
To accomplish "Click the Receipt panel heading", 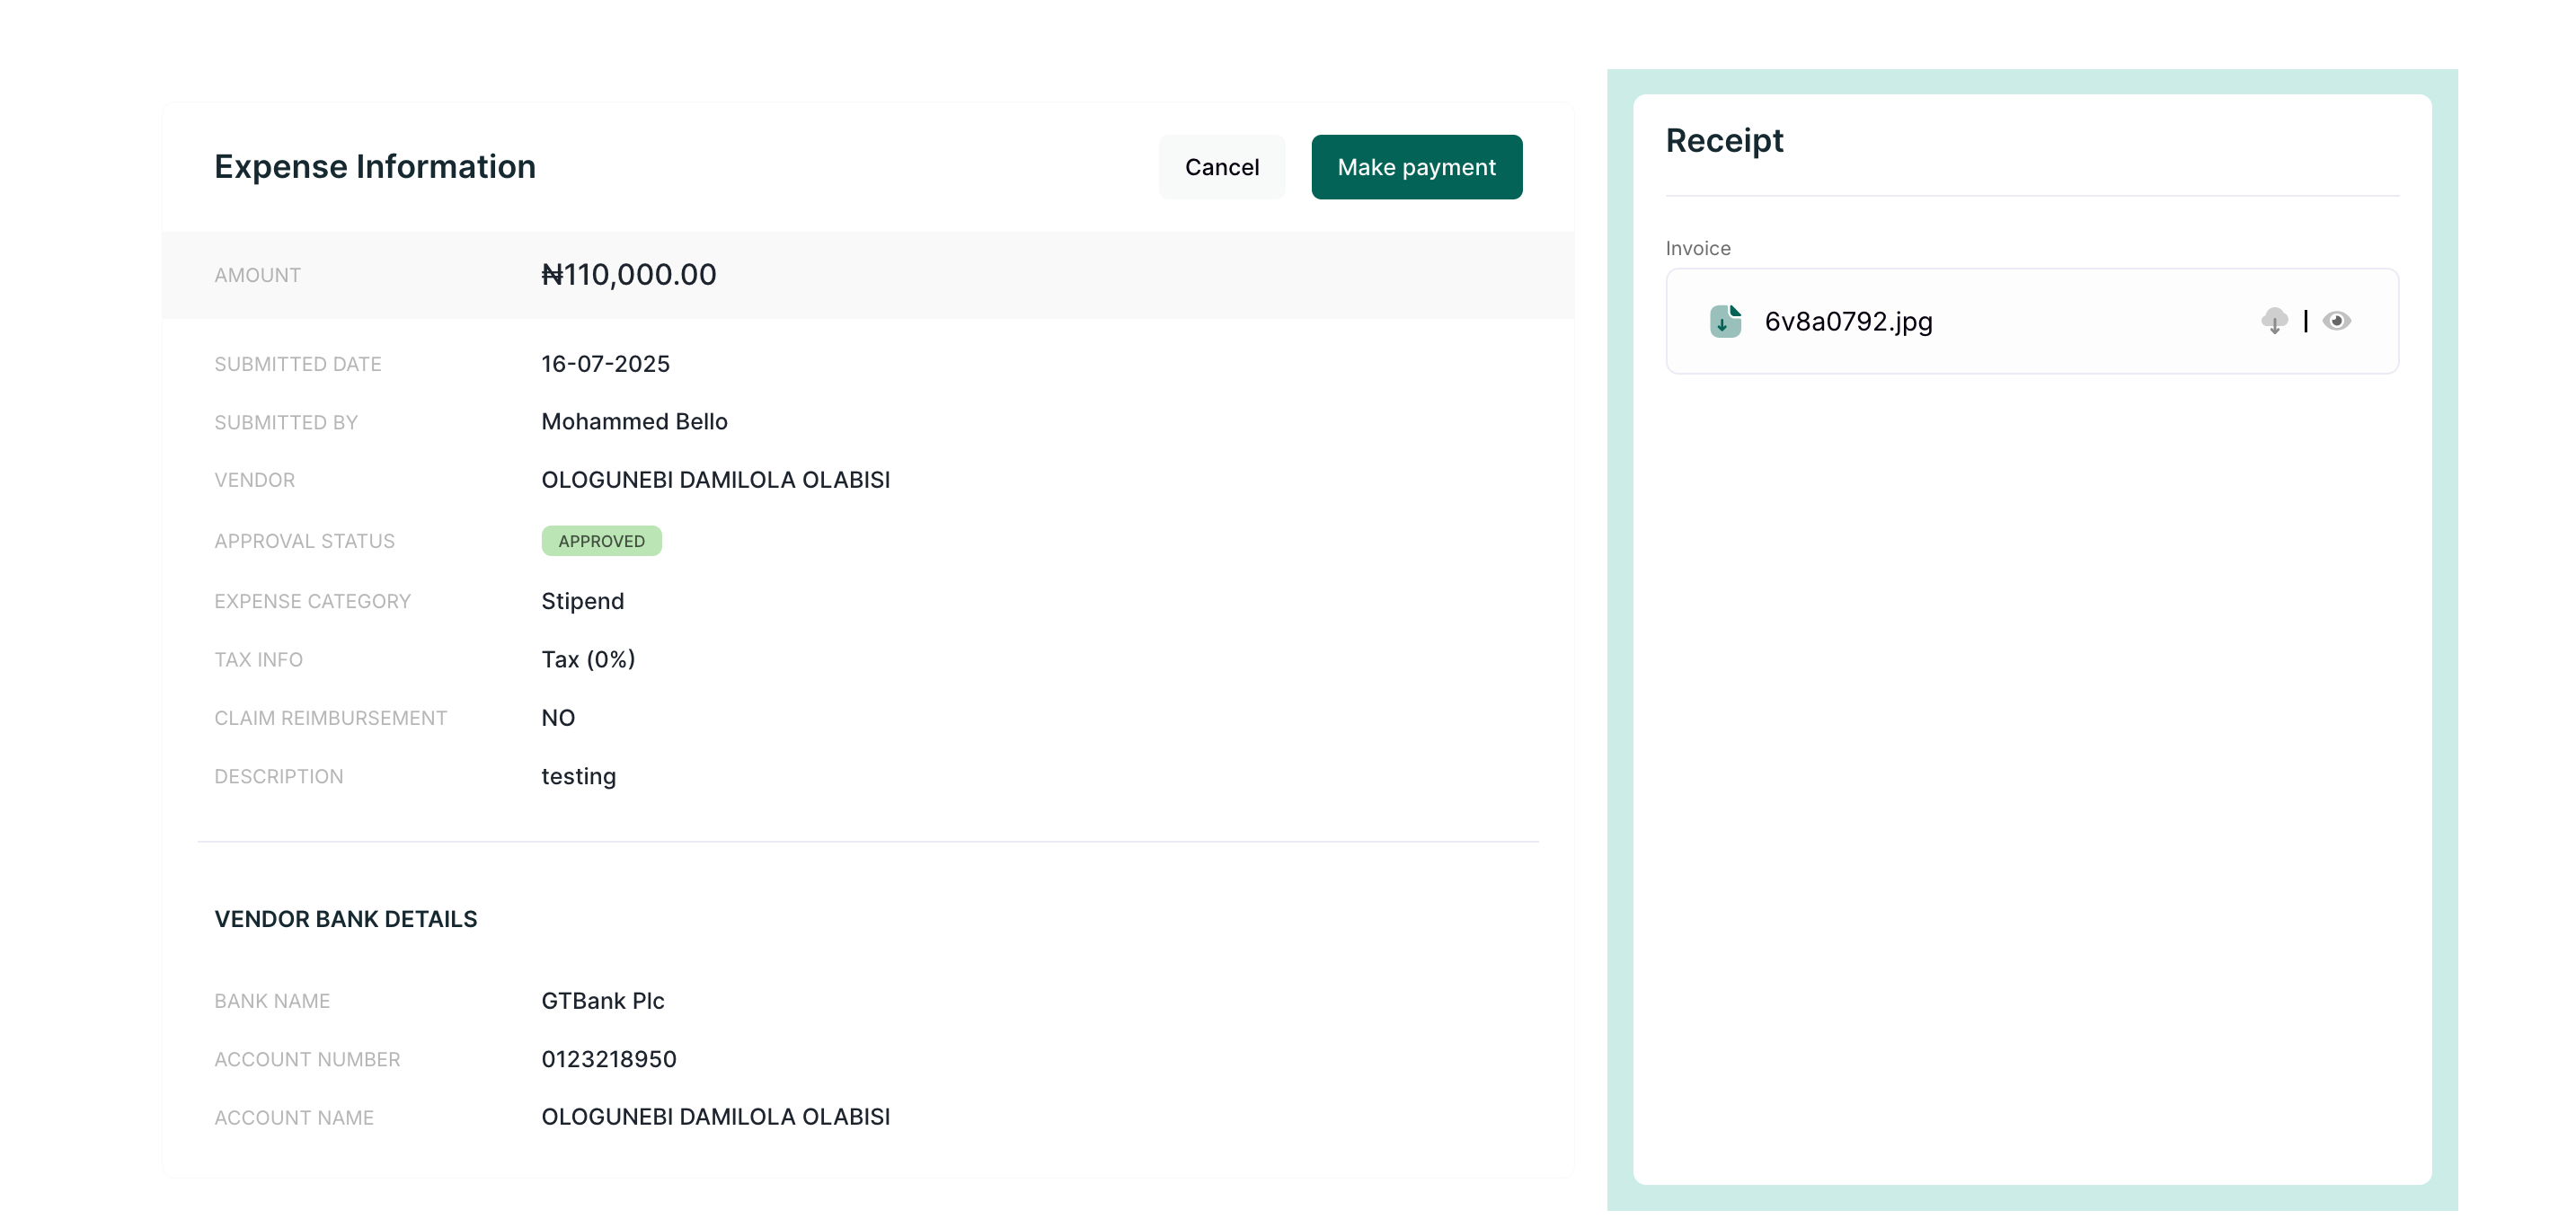I will coord(1724,141).
